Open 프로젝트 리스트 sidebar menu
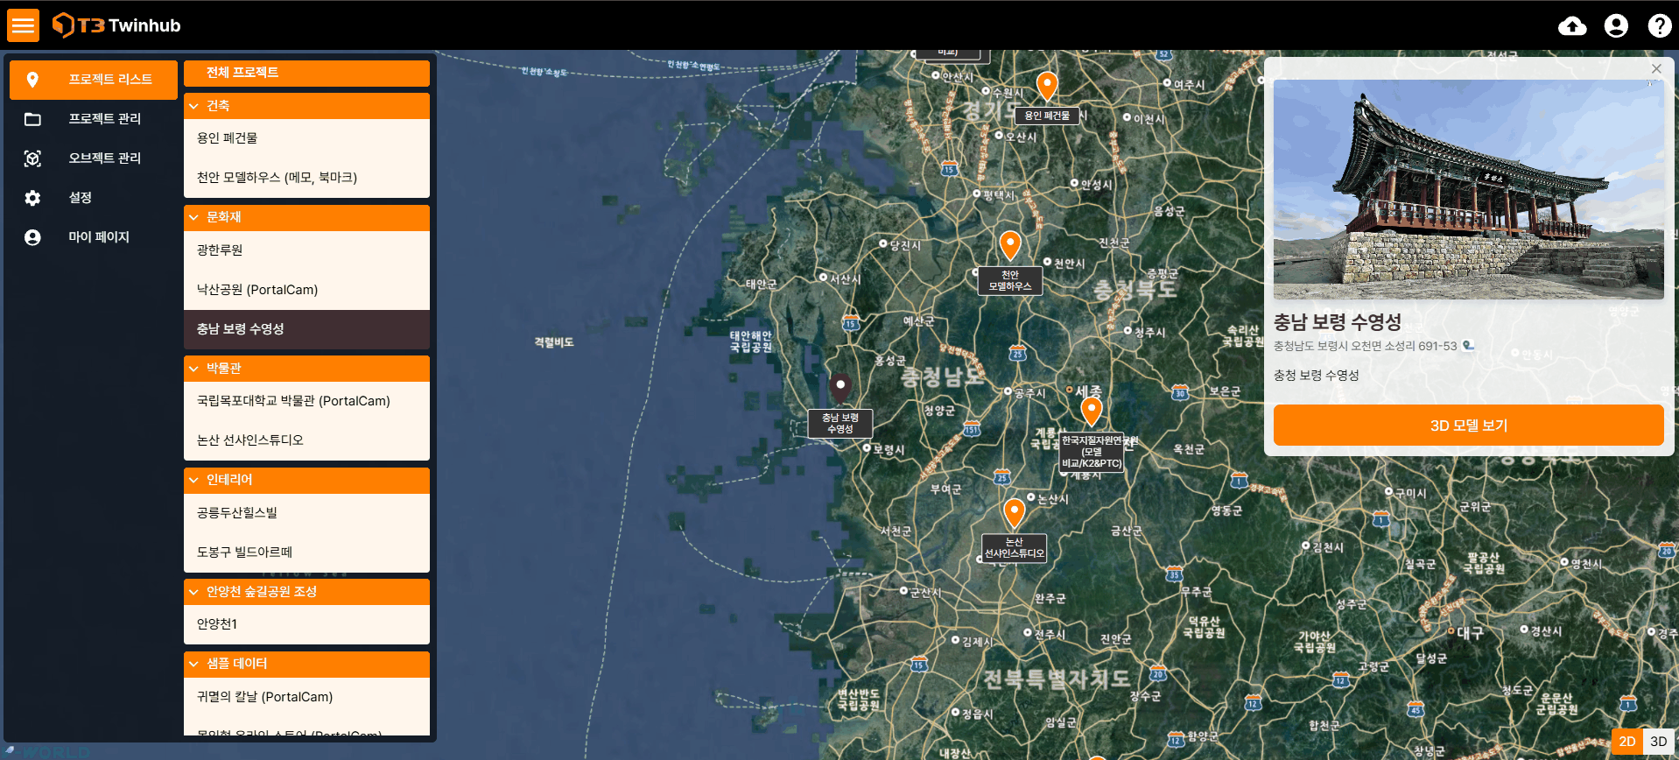The height and width of the screenshot is (760, 1679). (94, 80)
